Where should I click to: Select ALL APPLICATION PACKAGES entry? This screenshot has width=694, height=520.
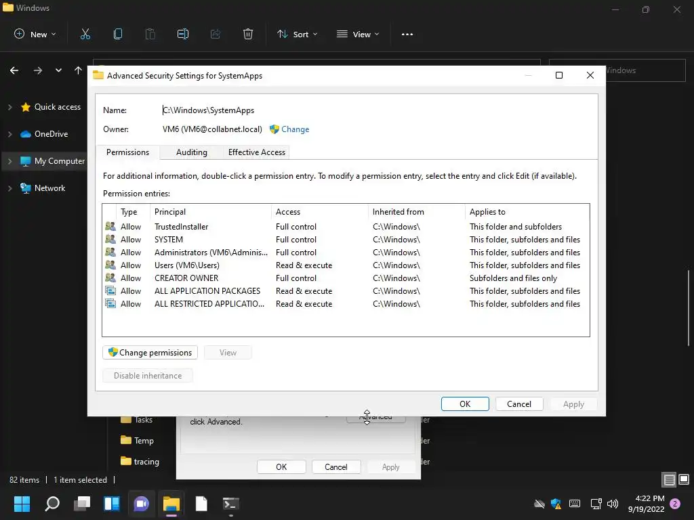coord(346,290)
